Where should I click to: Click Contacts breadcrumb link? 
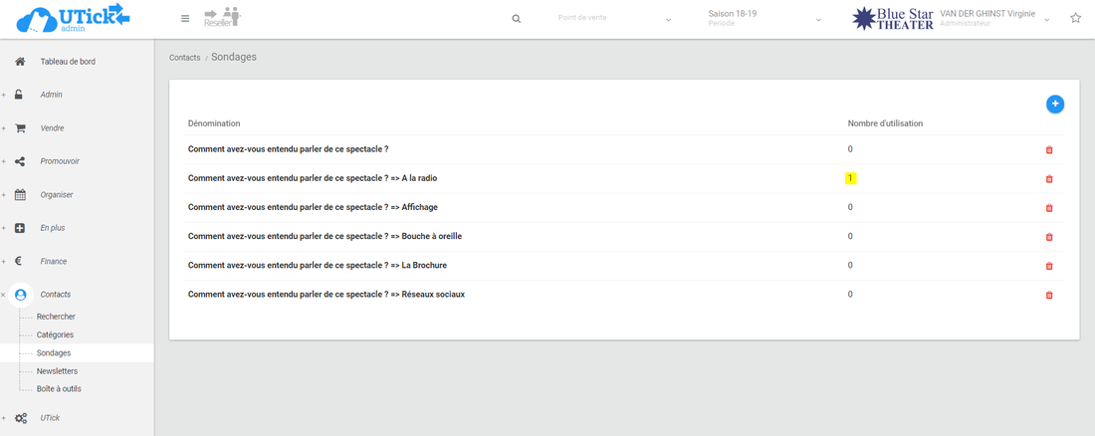184,58
